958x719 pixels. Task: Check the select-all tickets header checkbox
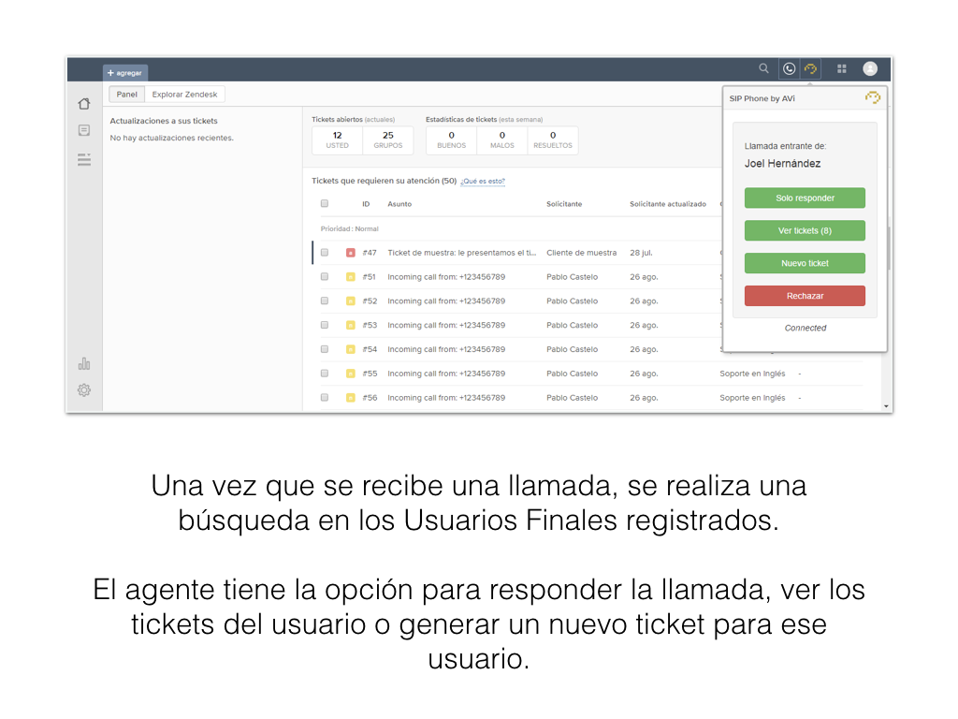[x=325, y=204]
